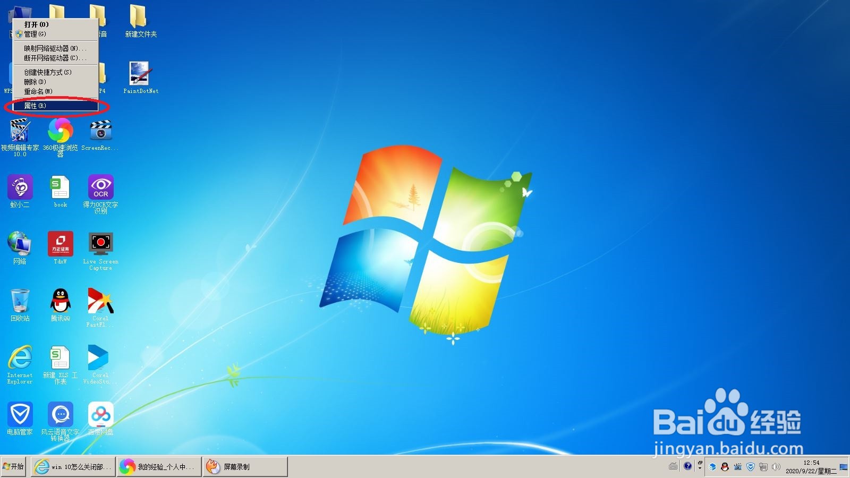This screenshot has width=850, height=478.
Task: Click the 电脑管家 shield tray icon
Action: click(751, 467)
